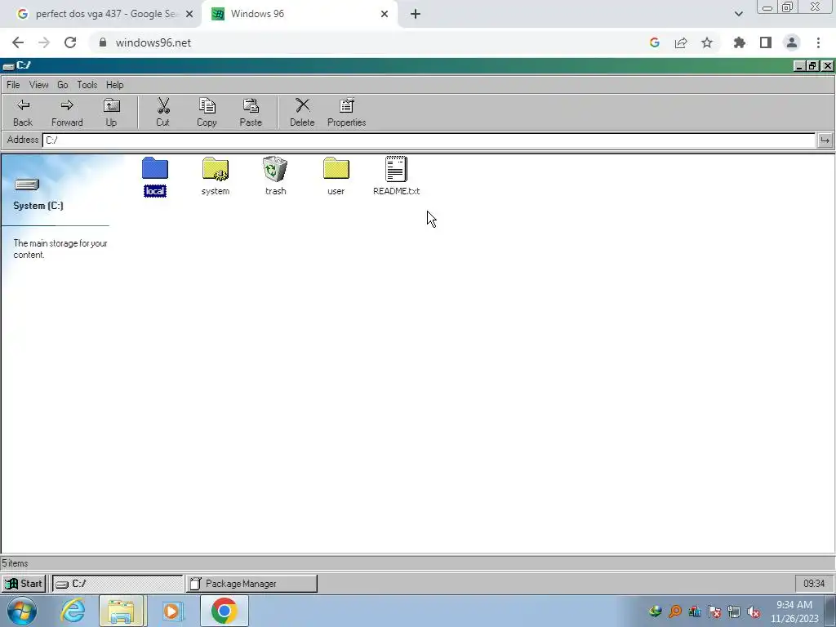Close the Windows 96 browser tab
The height and width of the screenshot is (627, 836).
pyautogui.click(x=384, y=14)
